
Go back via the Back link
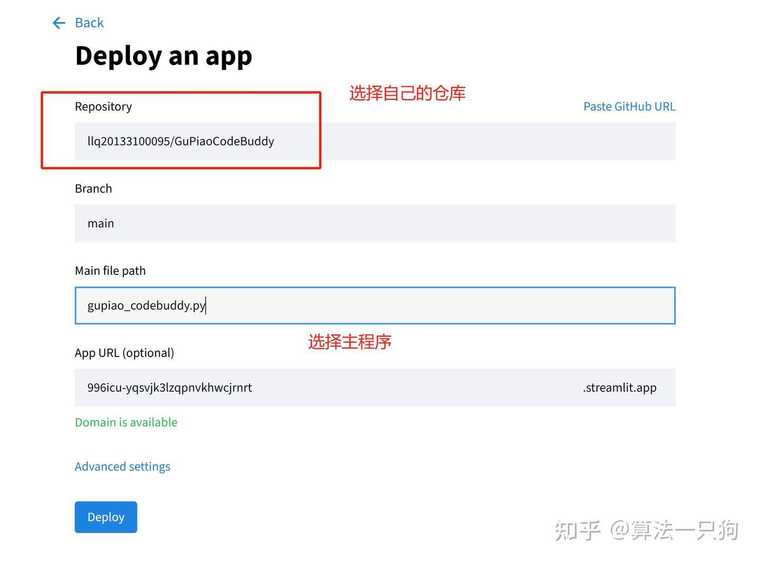(x=89, y=23)
